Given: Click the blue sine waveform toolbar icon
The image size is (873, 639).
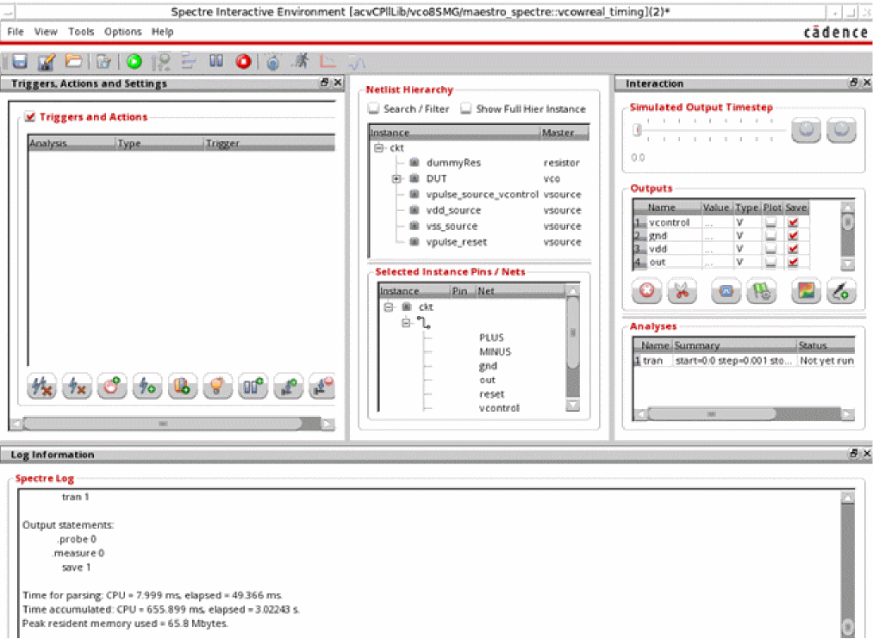Looking at the screenshot, I should pyautogui.click(x=356, y=62).
